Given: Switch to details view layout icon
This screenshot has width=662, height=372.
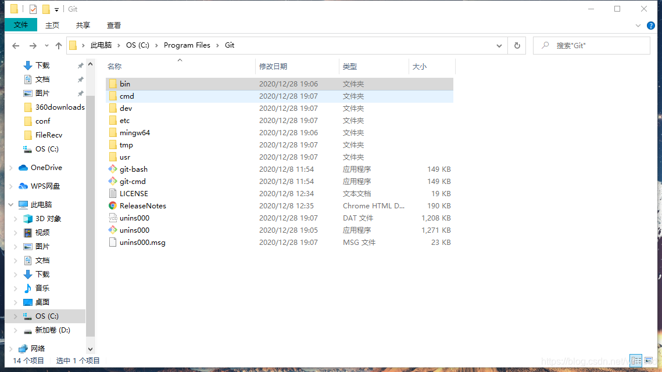Looking at the screenshot, I should pos(636,360).
